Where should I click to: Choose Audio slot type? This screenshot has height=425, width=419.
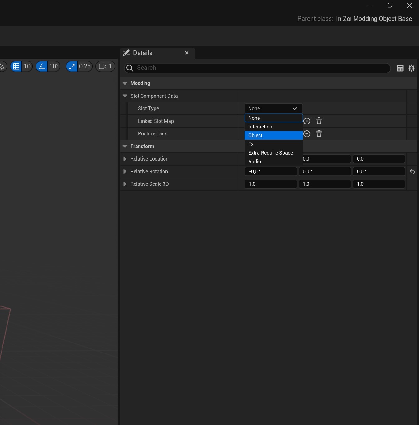tap(274, 161)
